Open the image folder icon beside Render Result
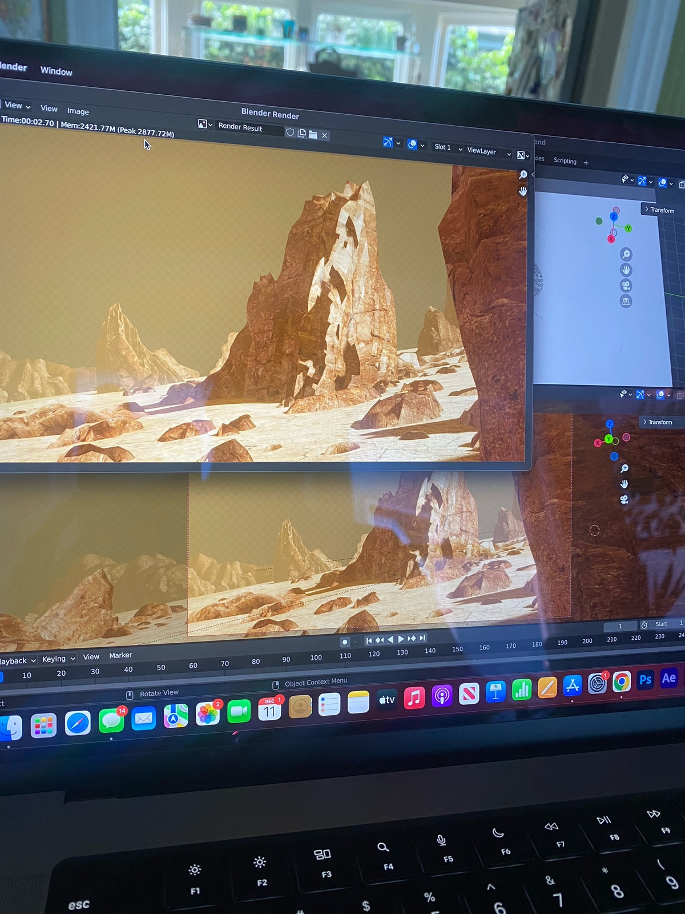The image size is (685, 914). 313,134
